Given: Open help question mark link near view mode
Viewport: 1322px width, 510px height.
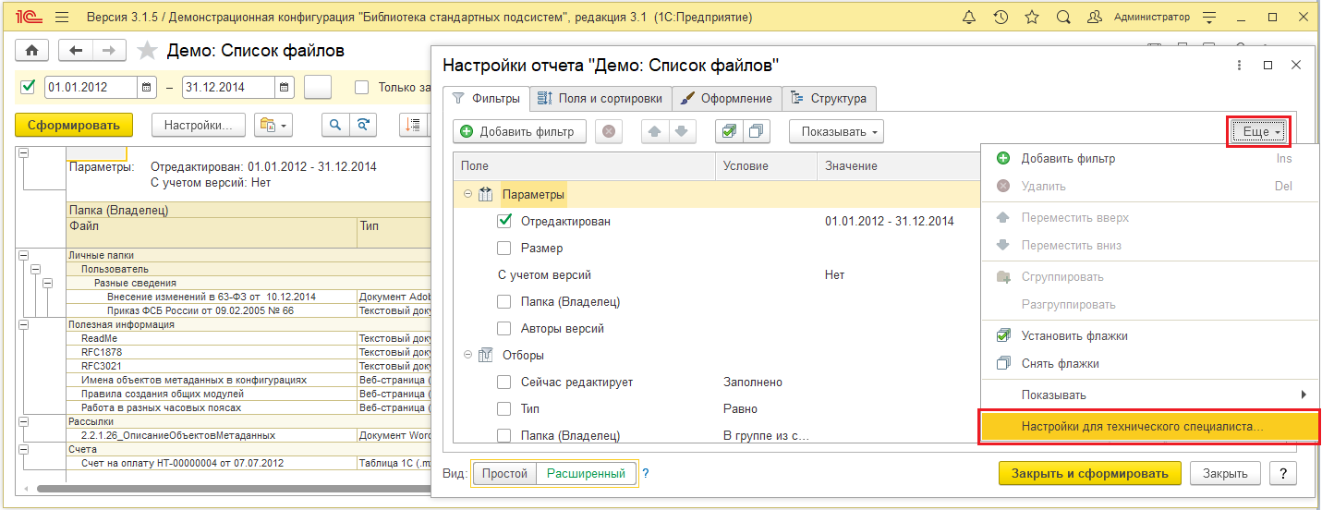Looking at the screenshot, I should (646, 473).
